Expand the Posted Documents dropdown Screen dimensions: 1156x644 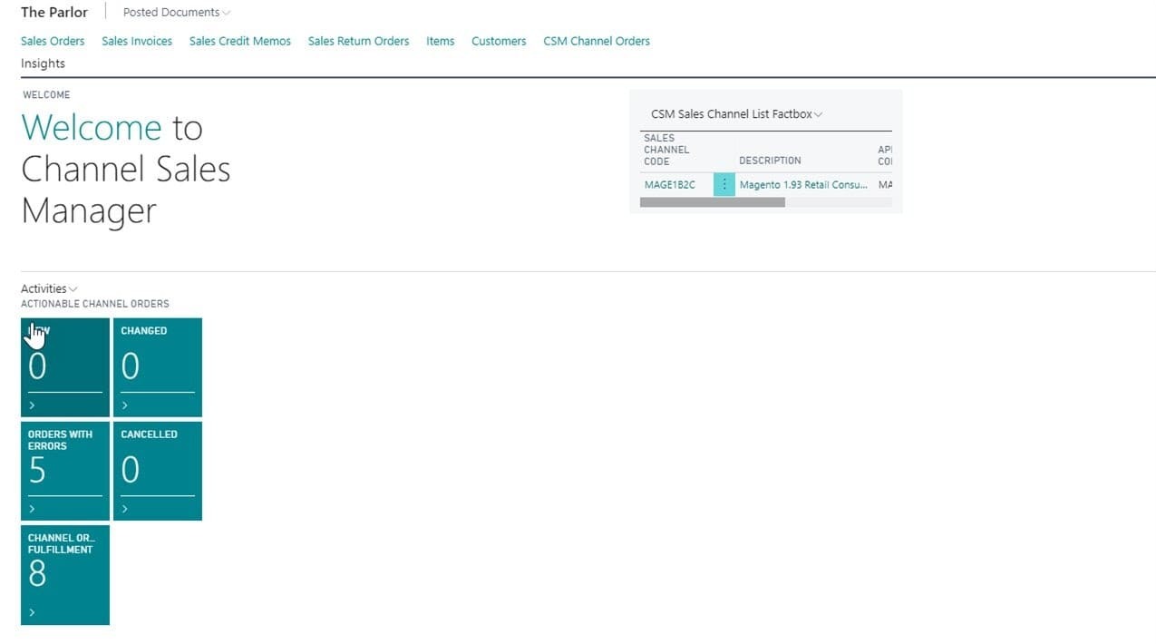[x=177, y=13]
